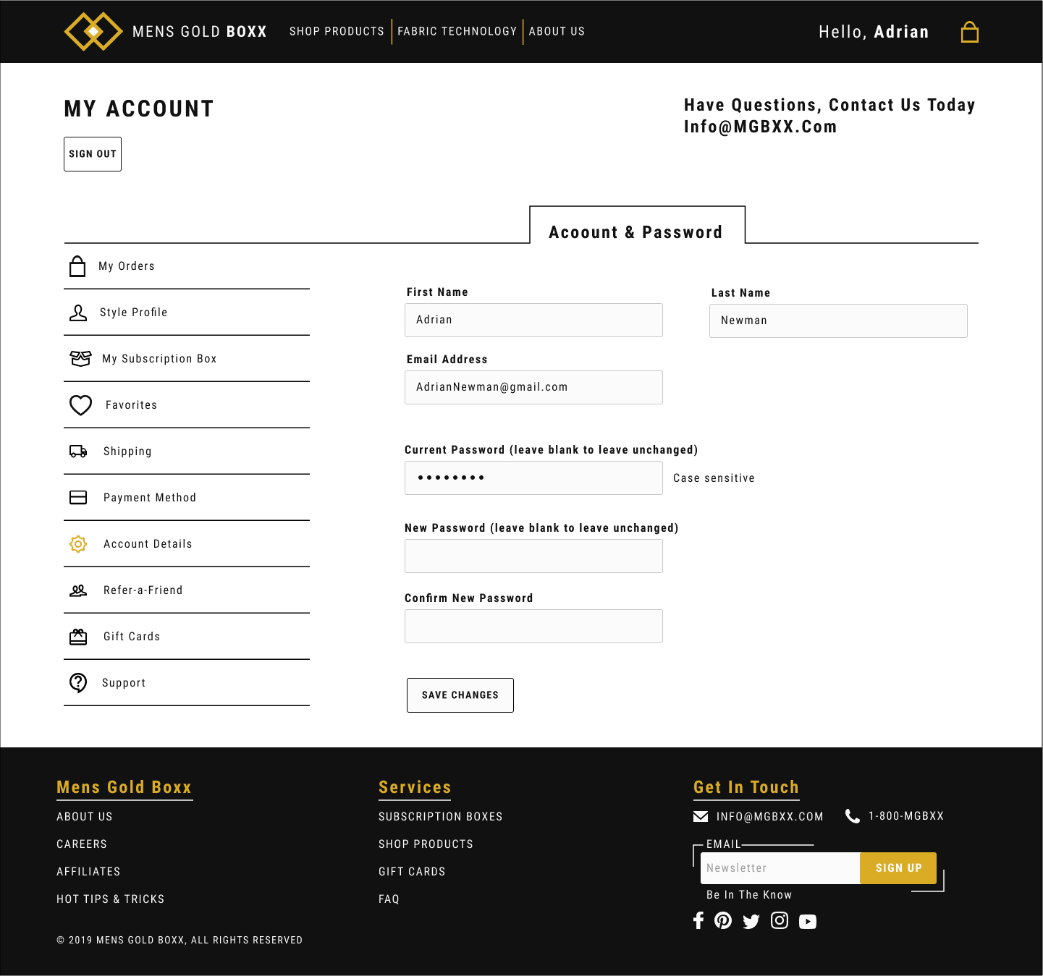
Task: Open the Subscription Boxes footer link
Action: [x=441, y=817]
